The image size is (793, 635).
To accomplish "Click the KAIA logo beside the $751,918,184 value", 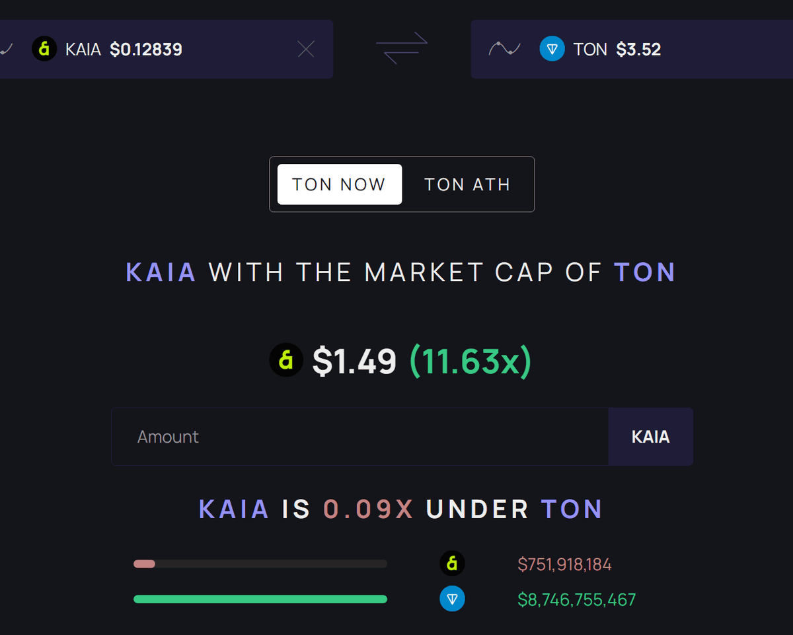I will (452, 564).
